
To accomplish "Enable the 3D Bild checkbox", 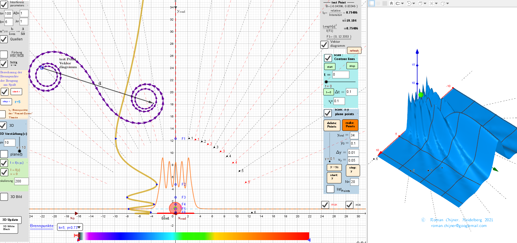I will coord(4,197).
